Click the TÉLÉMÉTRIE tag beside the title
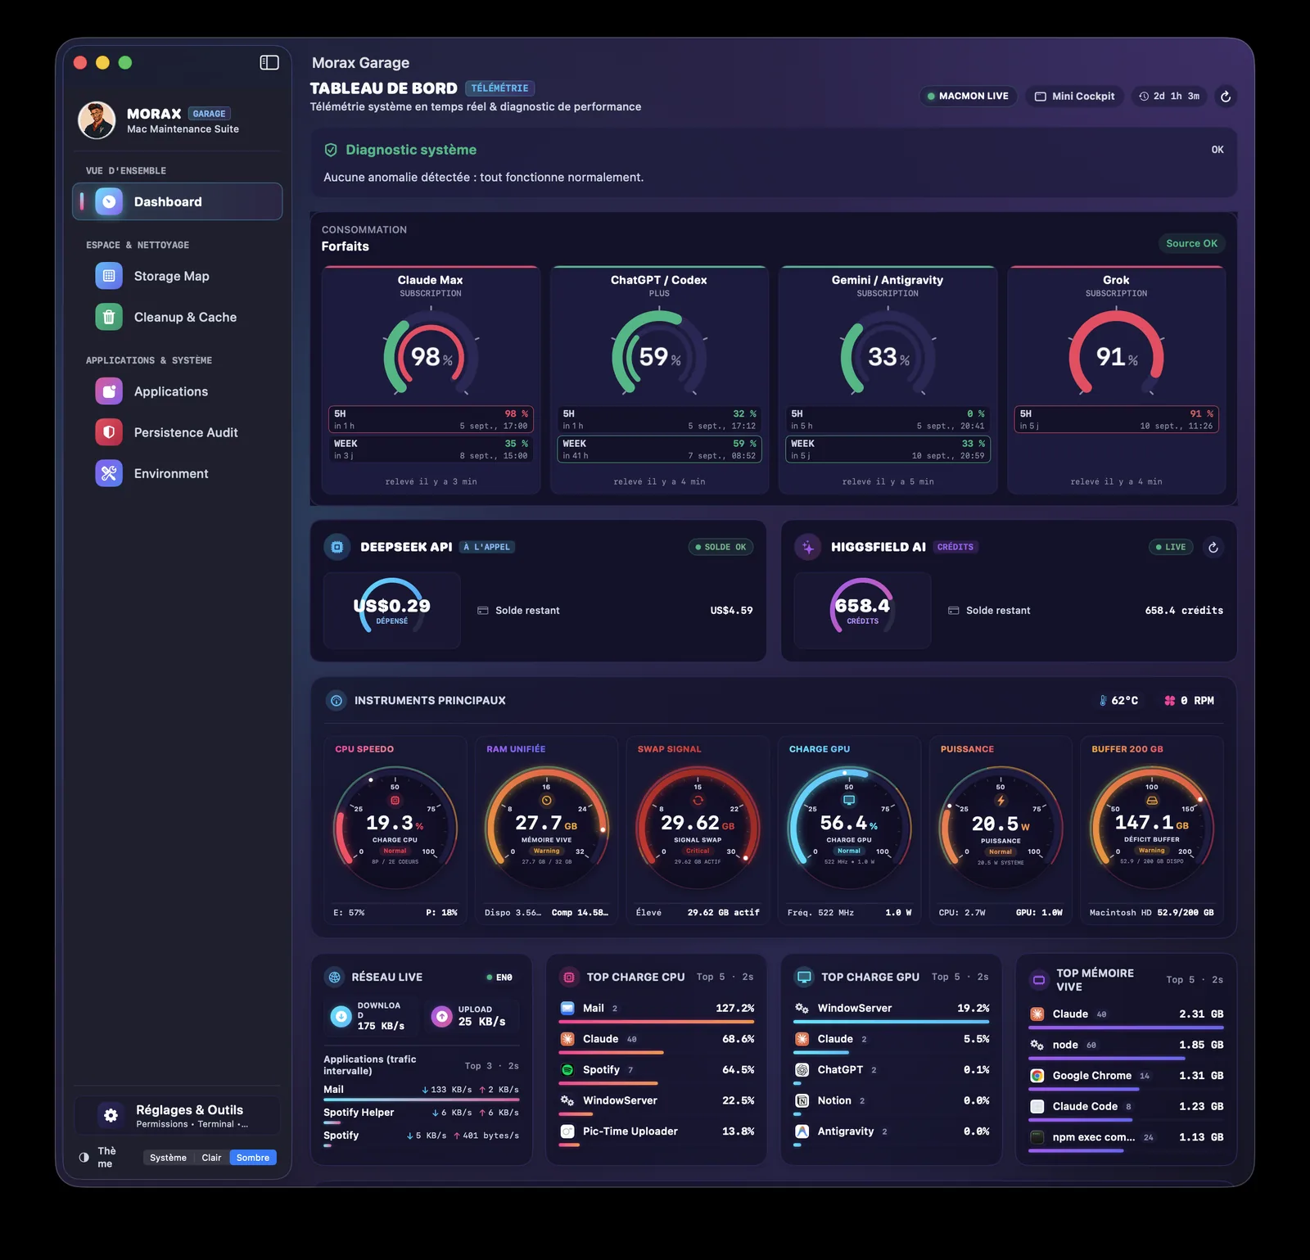 [499, 88]
